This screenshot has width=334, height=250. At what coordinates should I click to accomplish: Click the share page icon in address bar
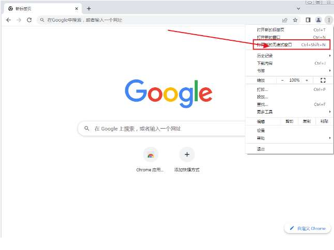[x=284, y=20]
